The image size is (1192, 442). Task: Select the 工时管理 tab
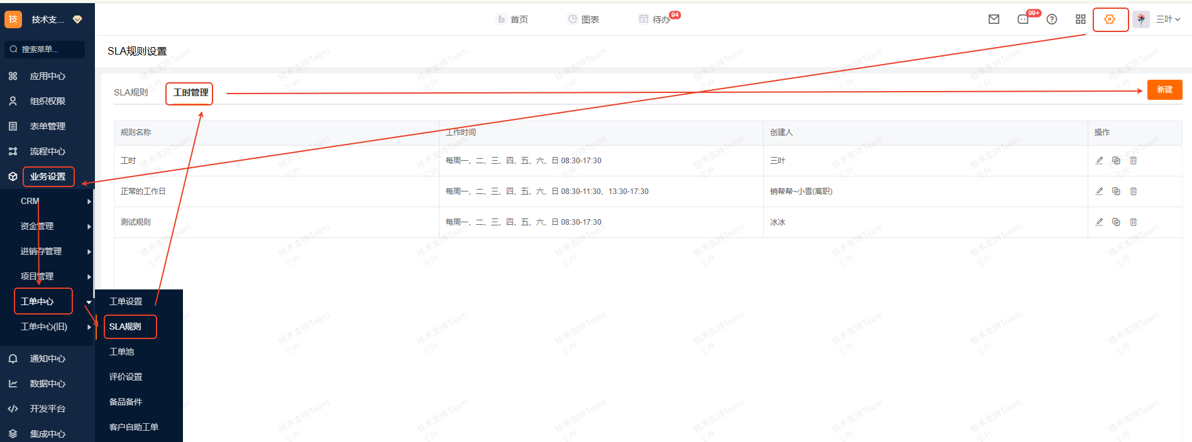coord(190,93)
